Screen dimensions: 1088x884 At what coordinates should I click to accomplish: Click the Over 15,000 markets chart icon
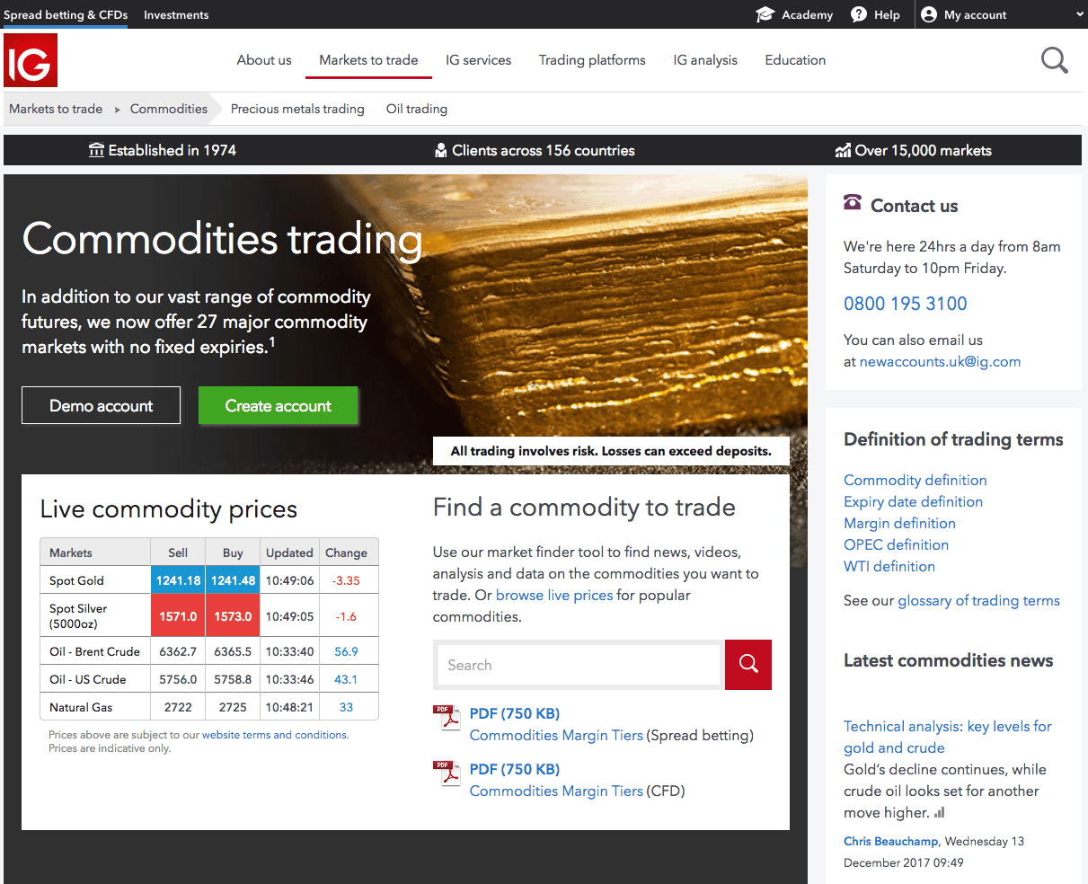coord(843,150)
